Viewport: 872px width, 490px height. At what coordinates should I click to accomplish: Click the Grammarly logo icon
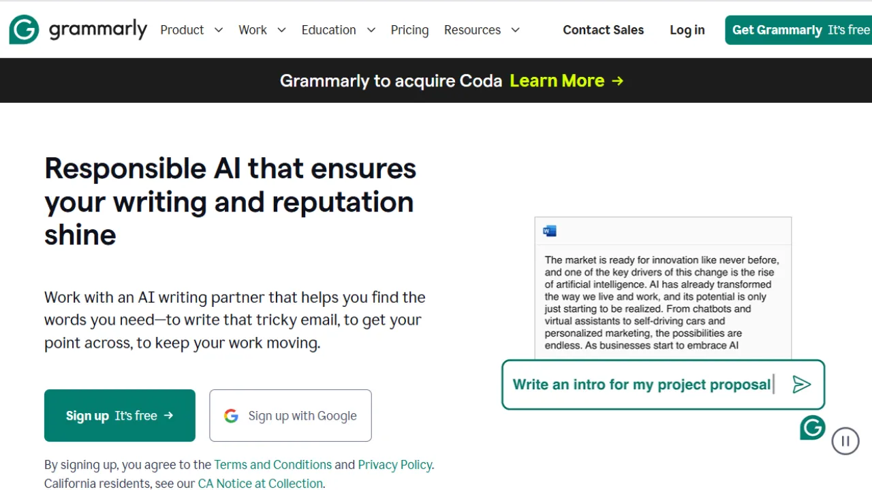point(24,29)
